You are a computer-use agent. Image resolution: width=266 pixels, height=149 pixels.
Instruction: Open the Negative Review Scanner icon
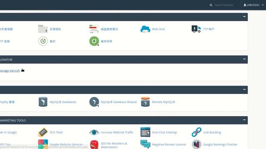pyautogui.click(x=145, y=144)
